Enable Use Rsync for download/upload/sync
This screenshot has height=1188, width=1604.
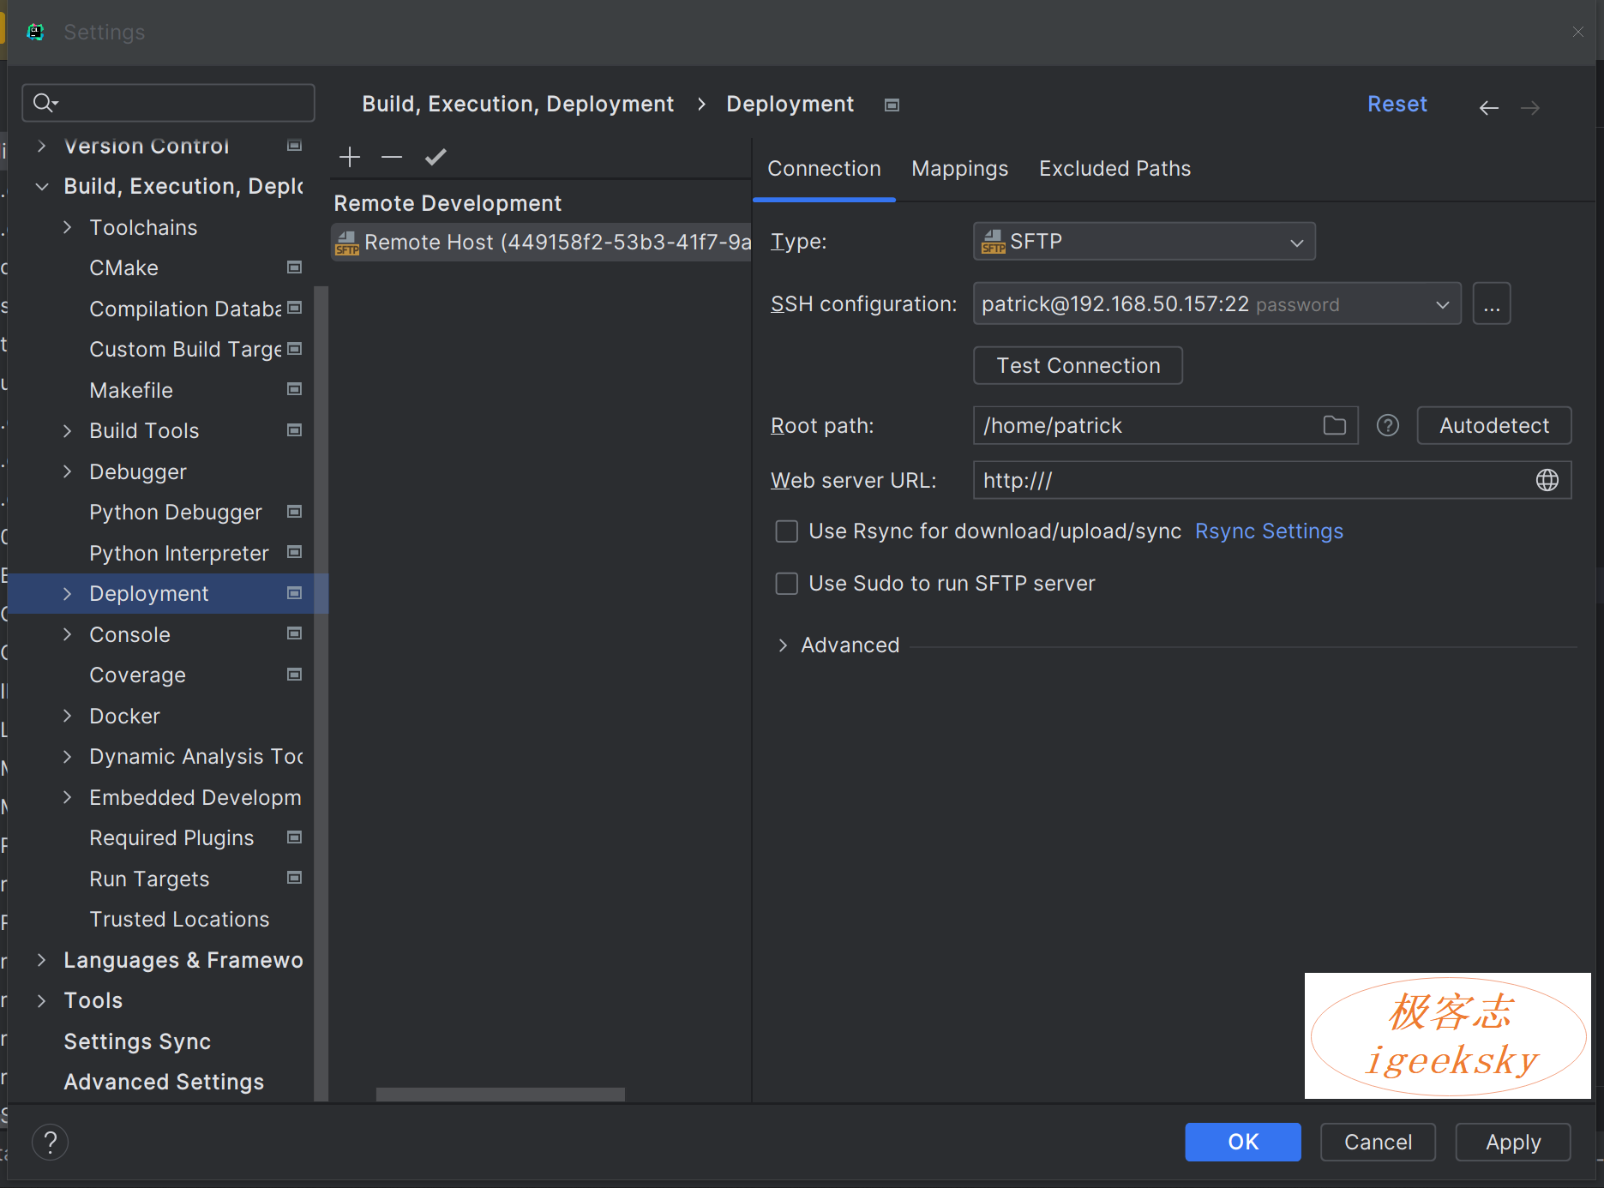[786, 531]
